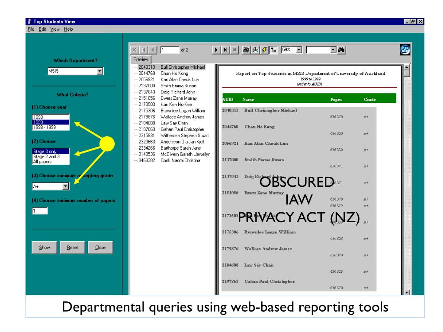Image resolution: width=443 pixels, height=332 pixels.
Task: Open the File menu
Action: click(x=31, y=29)
